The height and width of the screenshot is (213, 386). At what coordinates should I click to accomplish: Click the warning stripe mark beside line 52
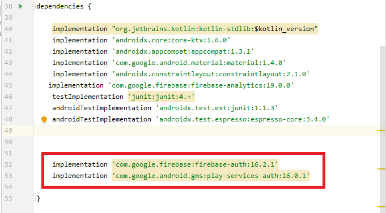[381, 169]
